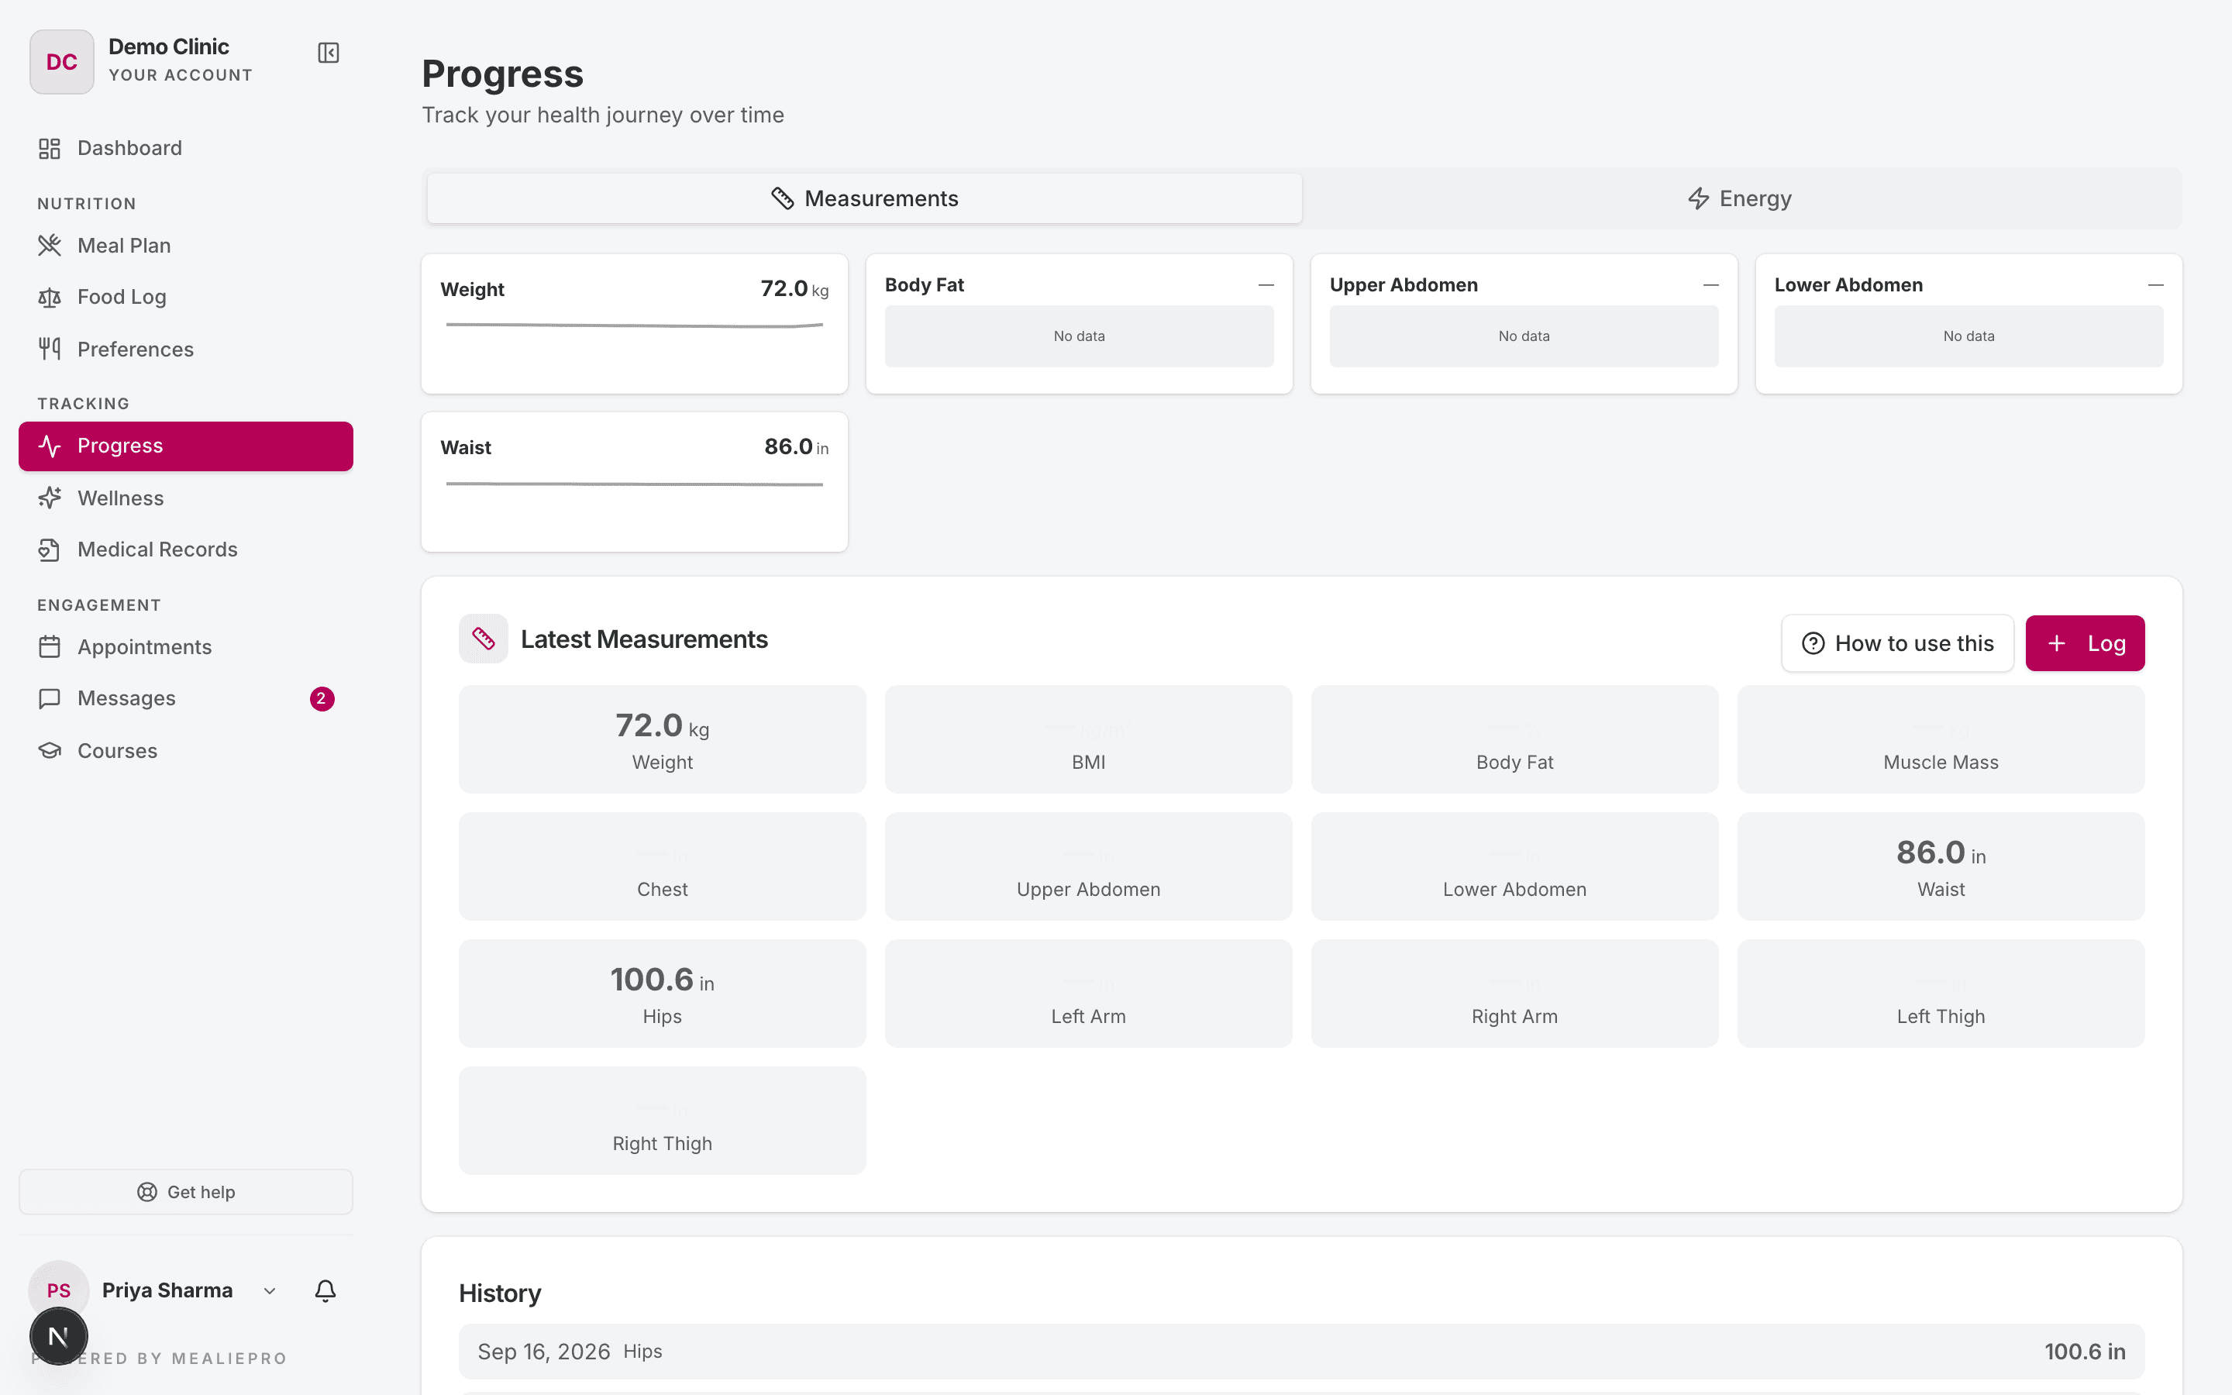Viewport: 2232px width, 1395px height.
Task: Click the Sep 16, 2026 Hips history row
Action: tap(1301, 1352)
